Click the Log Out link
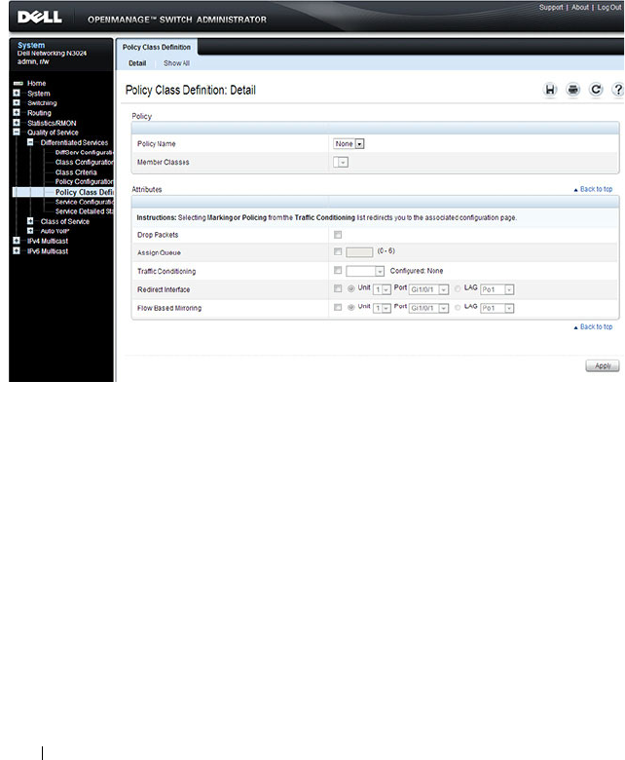Viewport: 625px width, 760px height. [x=609, y=7]
